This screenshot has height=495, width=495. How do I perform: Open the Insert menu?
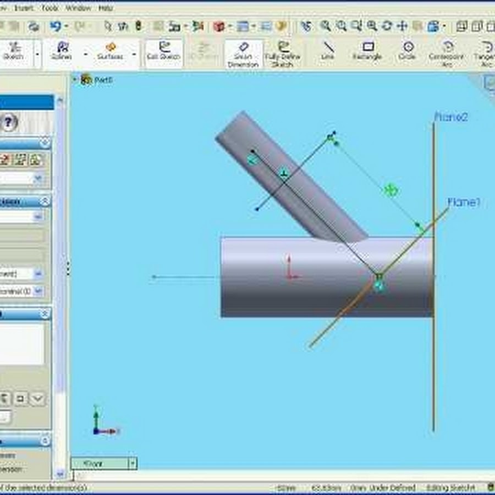pyautogui.click(x=24, y=8)
